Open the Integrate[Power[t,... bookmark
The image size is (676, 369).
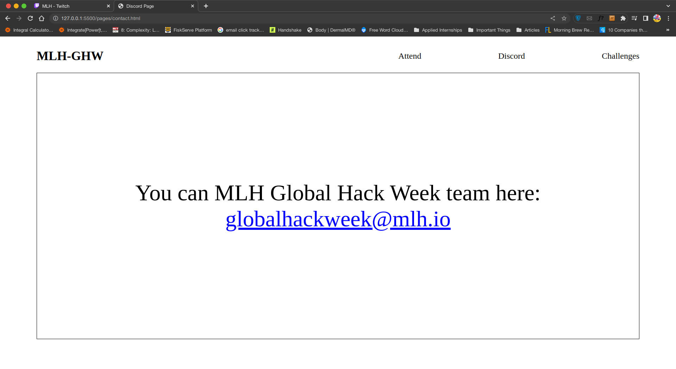(x=83, y=30)
